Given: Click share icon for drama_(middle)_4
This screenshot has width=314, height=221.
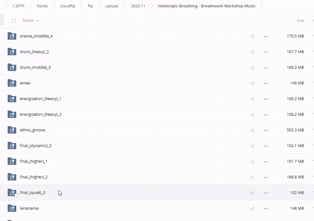Looking at the screenshot, I should point(252,36).
